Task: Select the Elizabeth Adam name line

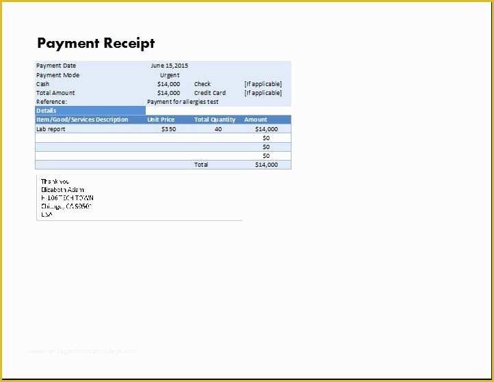Action: click(x=62, y=190)
